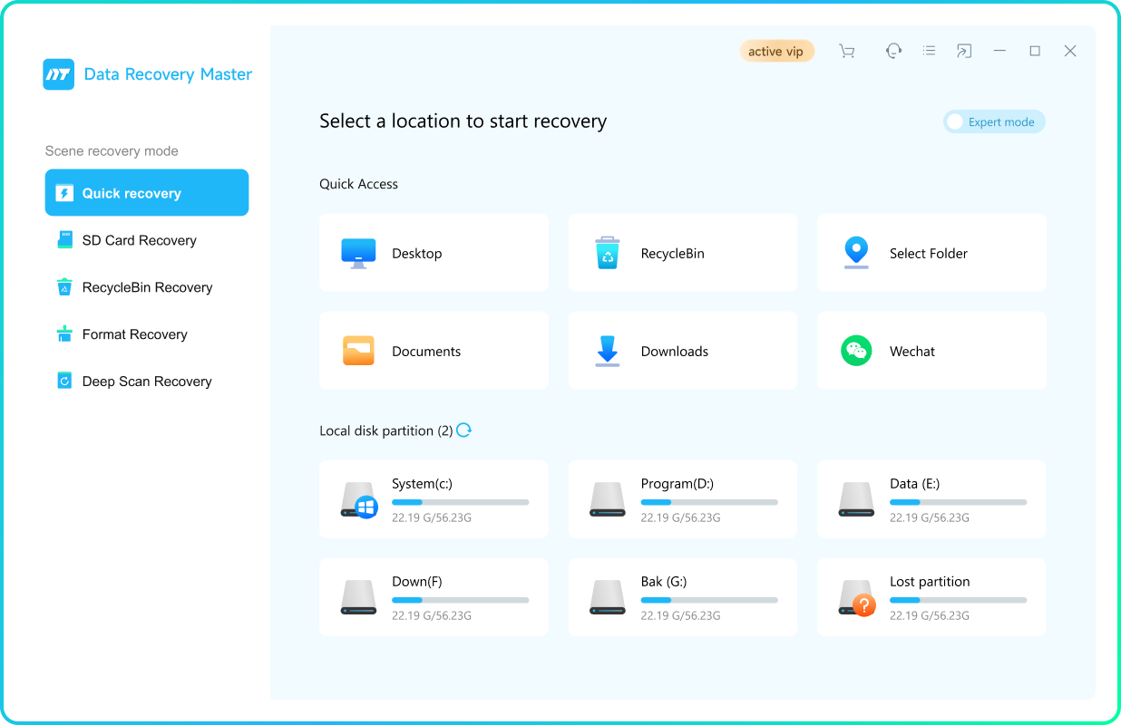Click the Documents folder icon
Screen dimensions: 1121x725
tap(358, 351)
